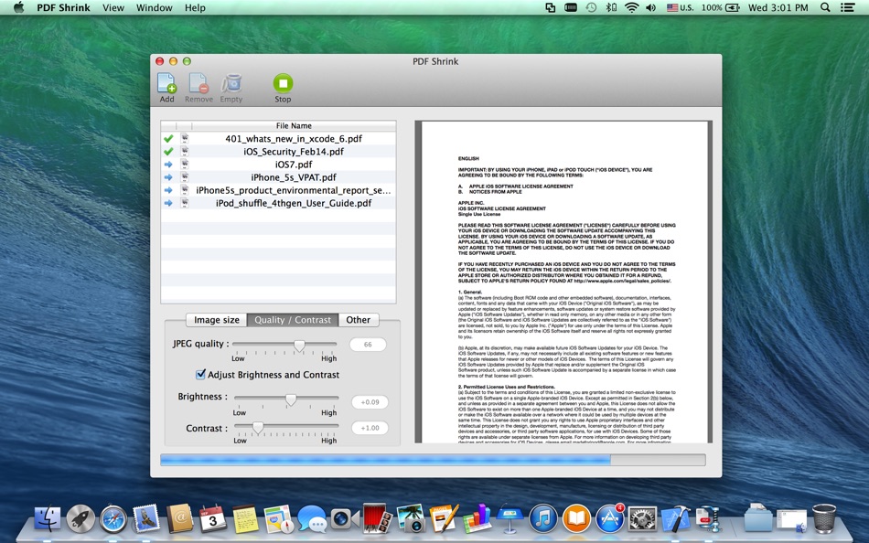Open Messages speech bubble in Dock
The image size is (869, 543).
pyautogui.click(x=311, y=518)
